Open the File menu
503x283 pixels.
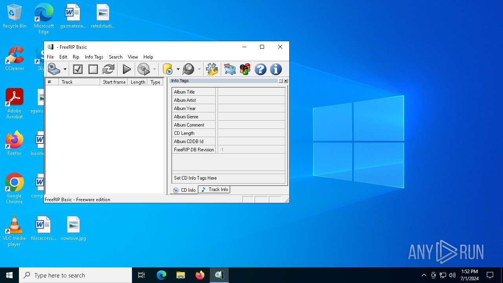(50, 57)
